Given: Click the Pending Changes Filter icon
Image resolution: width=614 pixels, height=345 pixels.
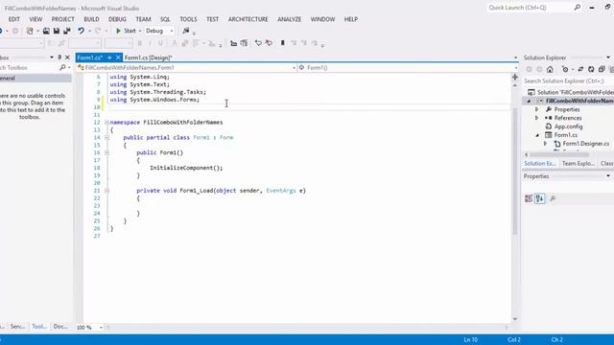Looking at the screenshot, I should [x=565, y=69].
